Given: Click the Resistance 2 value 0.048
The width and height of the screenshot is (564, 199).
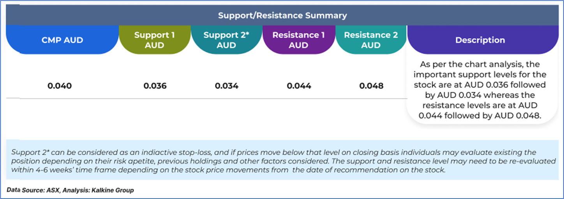Looking at the screenshot, I should coord(371,86).
